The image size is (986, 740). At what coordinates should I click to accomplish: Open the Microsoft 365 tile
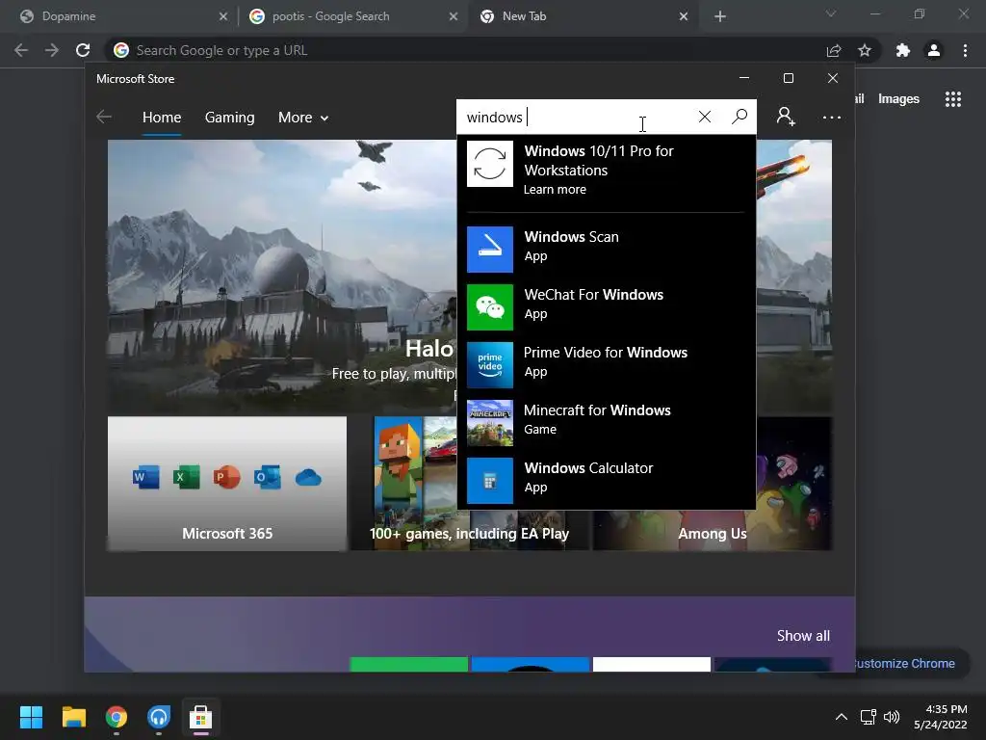(x=227, y=484)
